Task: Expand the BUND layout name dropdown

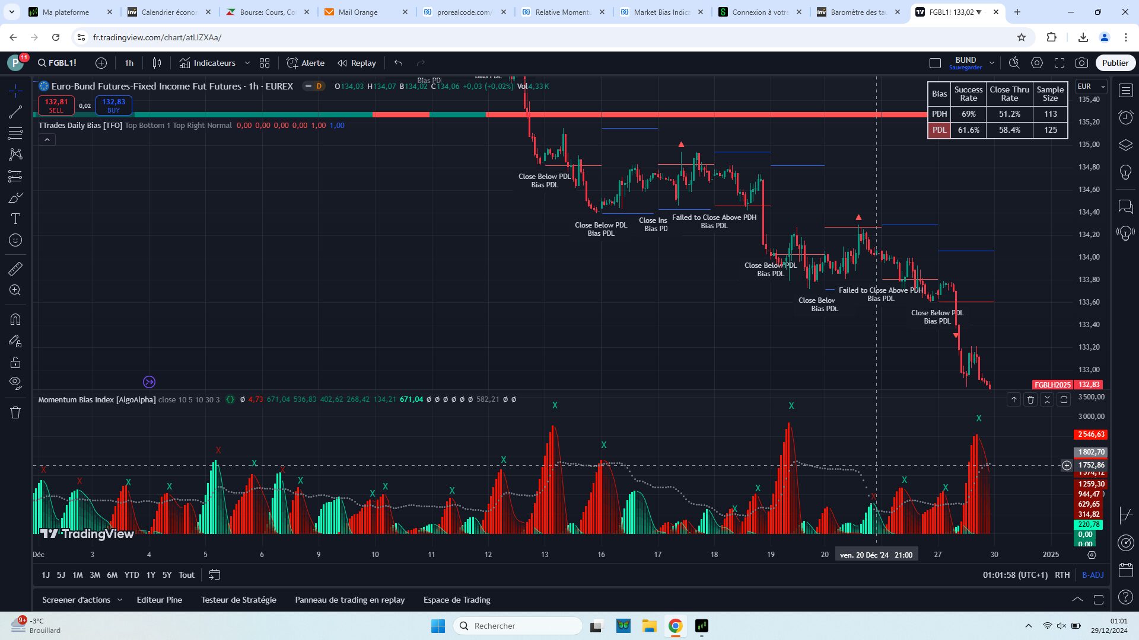Action: (x=991, y=63)
